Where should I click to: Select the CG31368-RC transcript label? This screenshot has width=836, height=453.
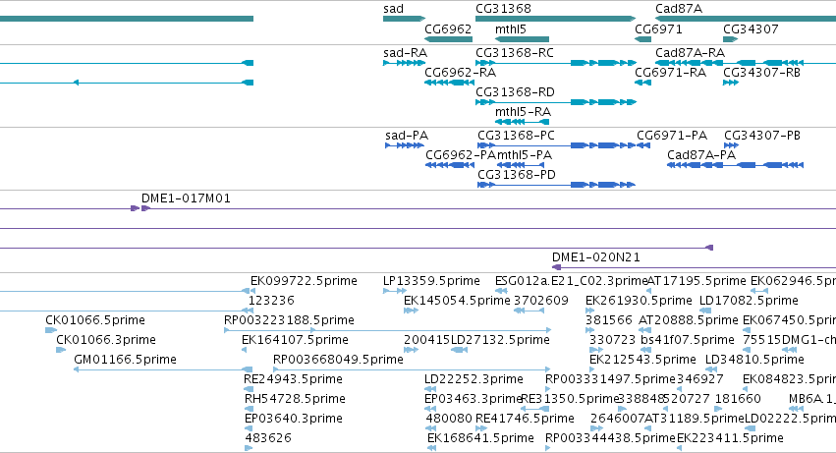[515, 53]
